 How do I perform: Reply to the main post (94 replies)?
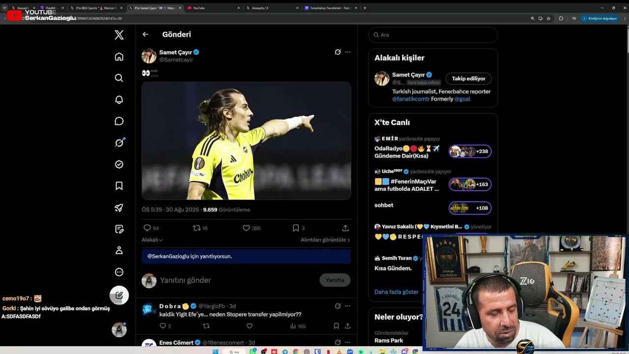pyautogui.click(x=151, y=228)
